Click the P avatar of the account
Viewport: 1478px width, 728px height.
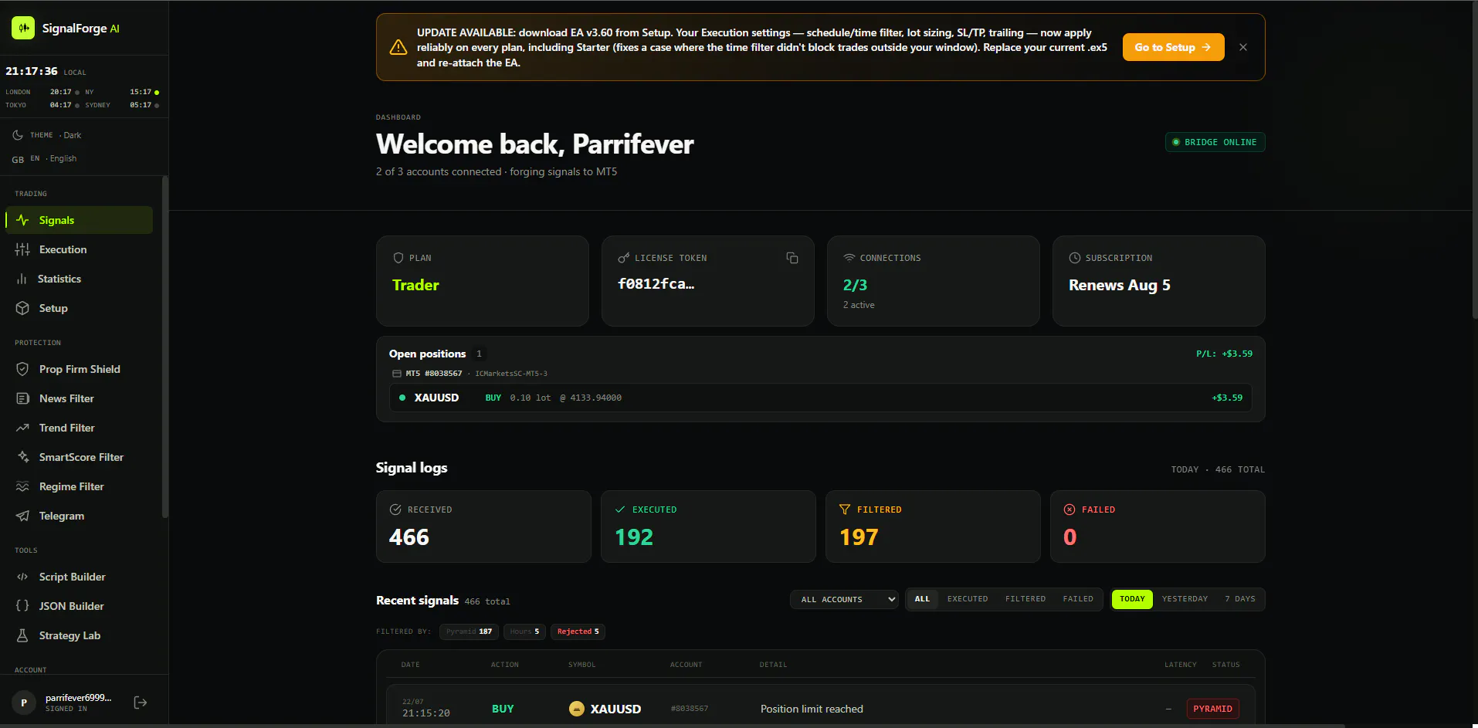[24, 703]
